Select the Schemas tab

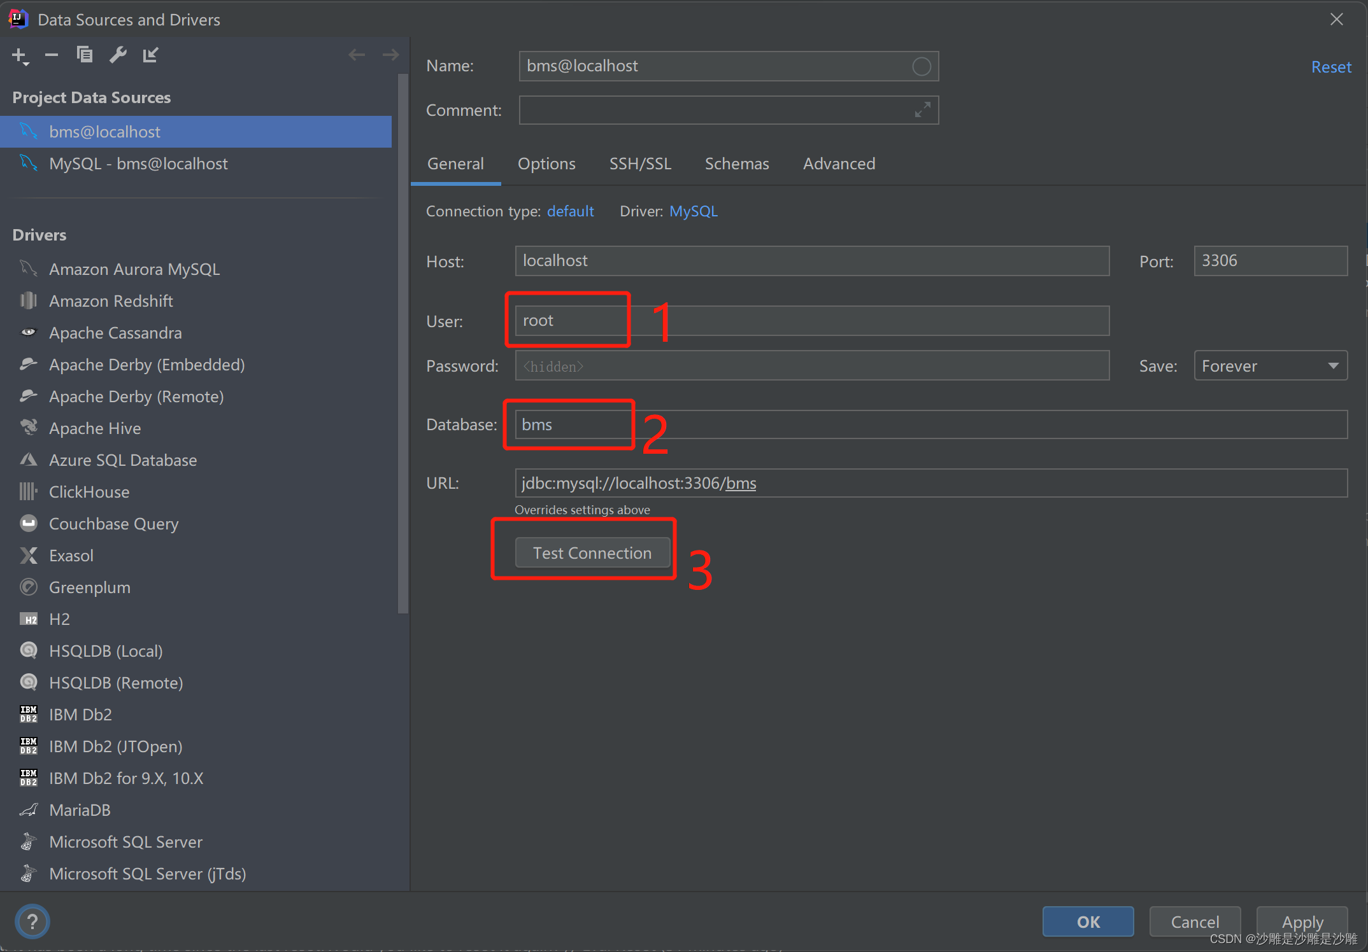pyautogui.click(x=734, y=164)
